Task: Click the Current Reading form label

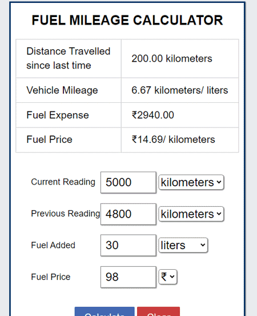Action: click(63, 182)
